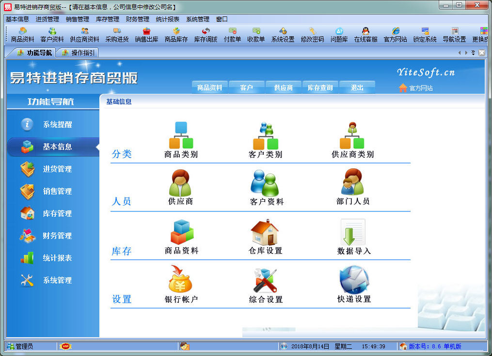Screen dimensions: 492x356
Task: Click the 退出 banner button
Action: (357, 88)
